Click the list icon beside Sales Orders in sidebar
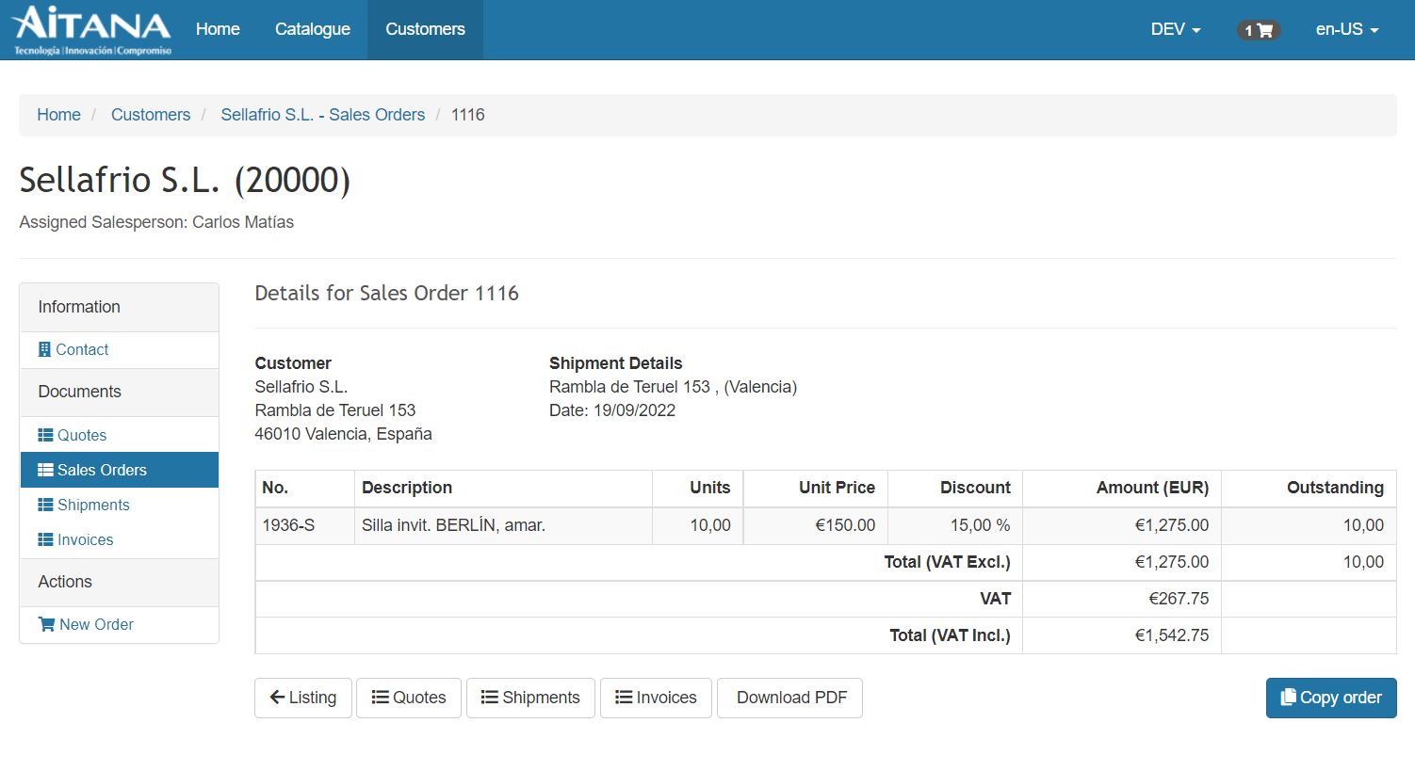Screen dimensions: 1415x771 (45, 470)
